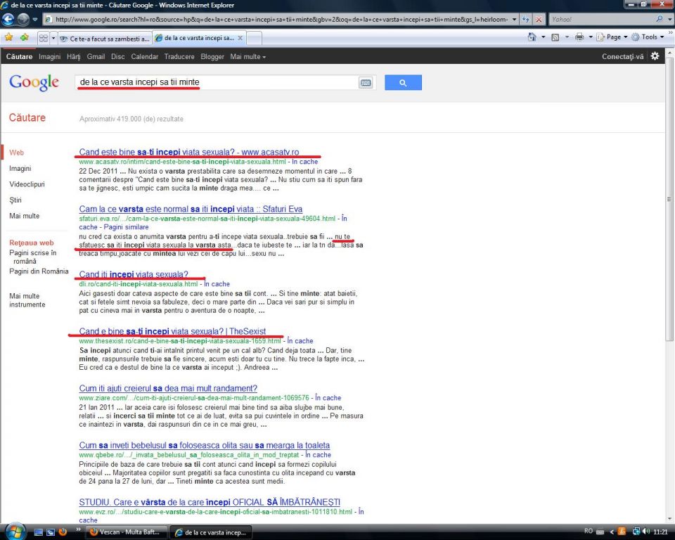Click the Add to Favorites star-plus icon
Viewport: 675px width, 540px height.
tap(24, 37)
